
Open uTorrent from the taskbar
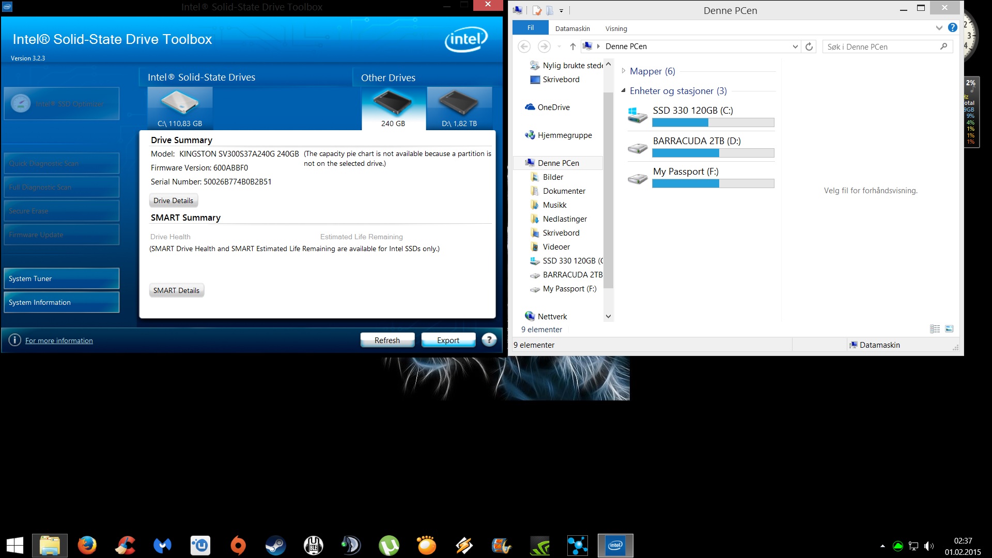point(389,546)
